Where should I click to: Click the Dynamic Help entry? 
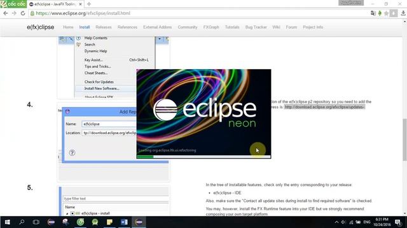[95, 51]
